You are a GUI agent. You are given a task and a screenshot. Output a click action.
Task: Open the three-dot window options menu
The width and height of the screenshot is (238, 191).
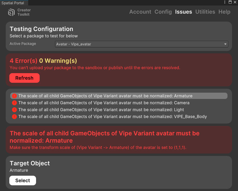pos(225,2)
